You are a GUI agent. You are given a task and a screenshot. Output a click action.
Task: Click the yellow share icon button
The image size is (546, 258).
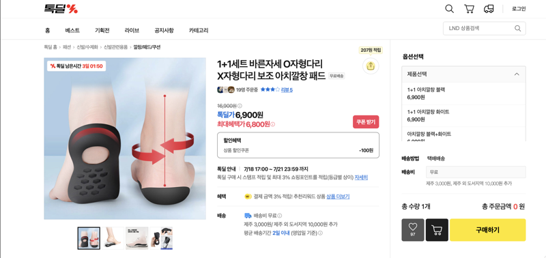pyautogui.click(x=371, y=66)
